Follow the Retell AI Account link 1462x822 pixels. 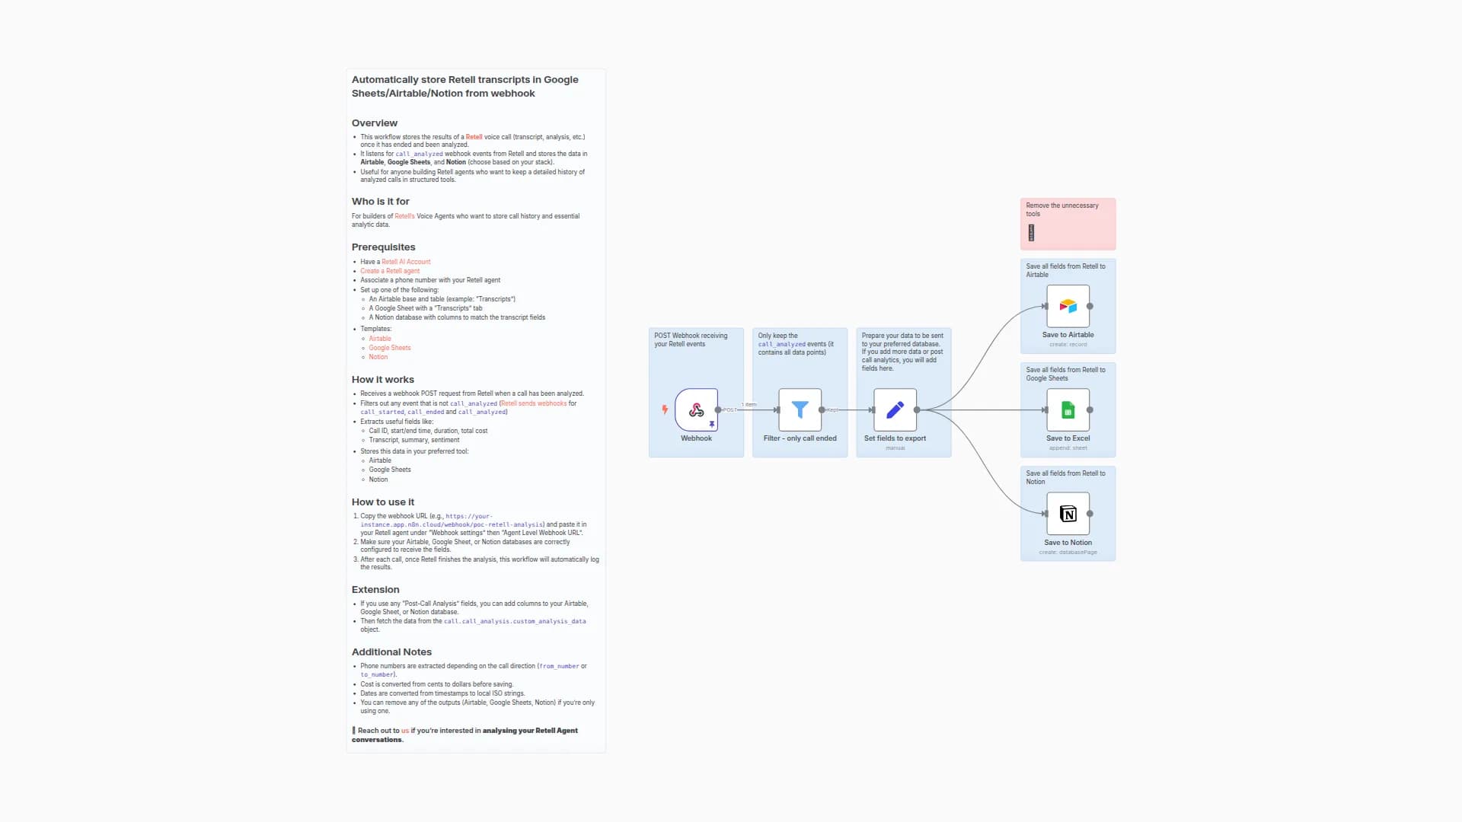pyautogui.click(x=406, y=262)
